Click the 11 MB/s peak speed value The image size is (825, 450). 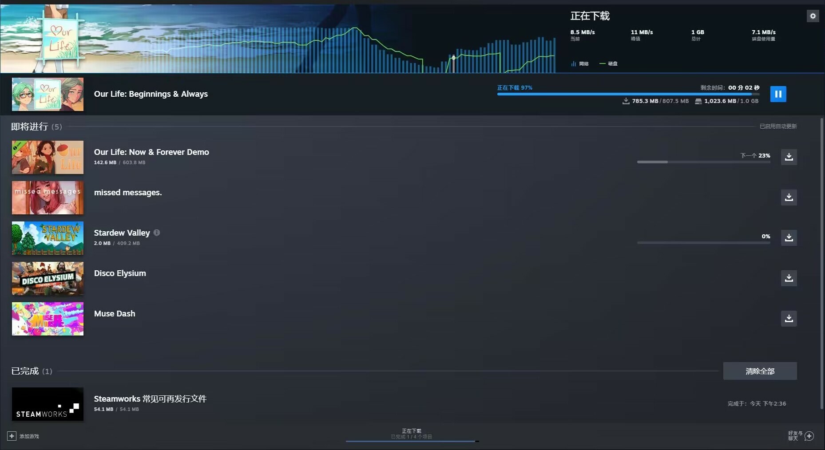click(642, 32)
